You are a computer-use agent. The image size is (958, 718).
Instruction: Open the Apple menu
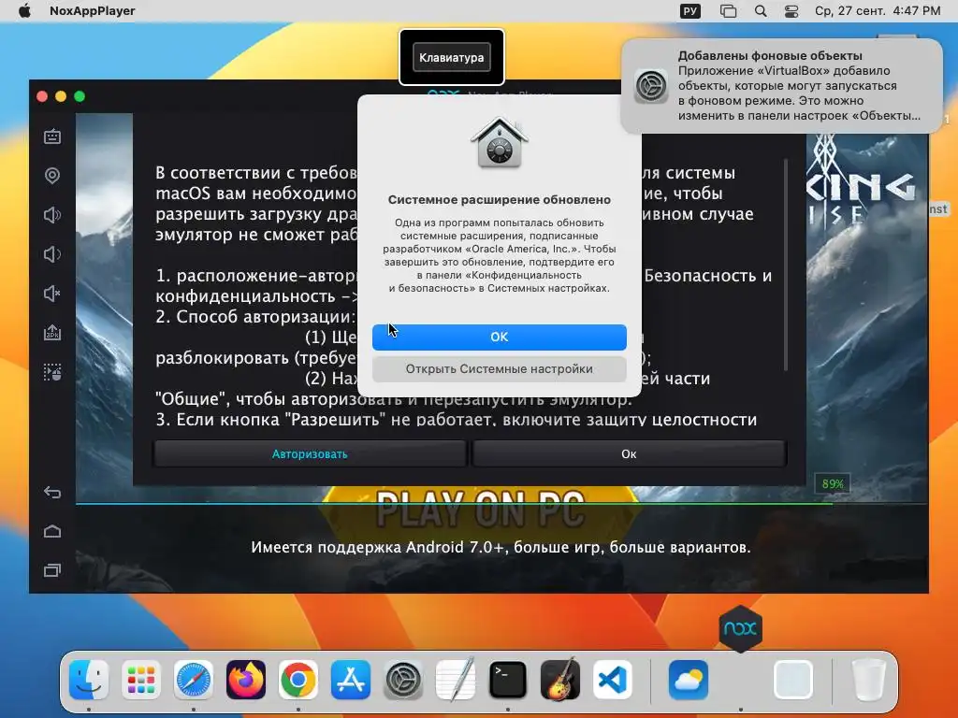24,11
